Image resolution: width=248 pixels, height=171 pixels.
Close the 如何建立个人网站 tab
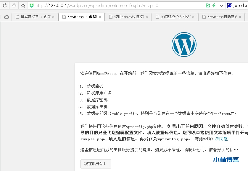coord(194,17)
